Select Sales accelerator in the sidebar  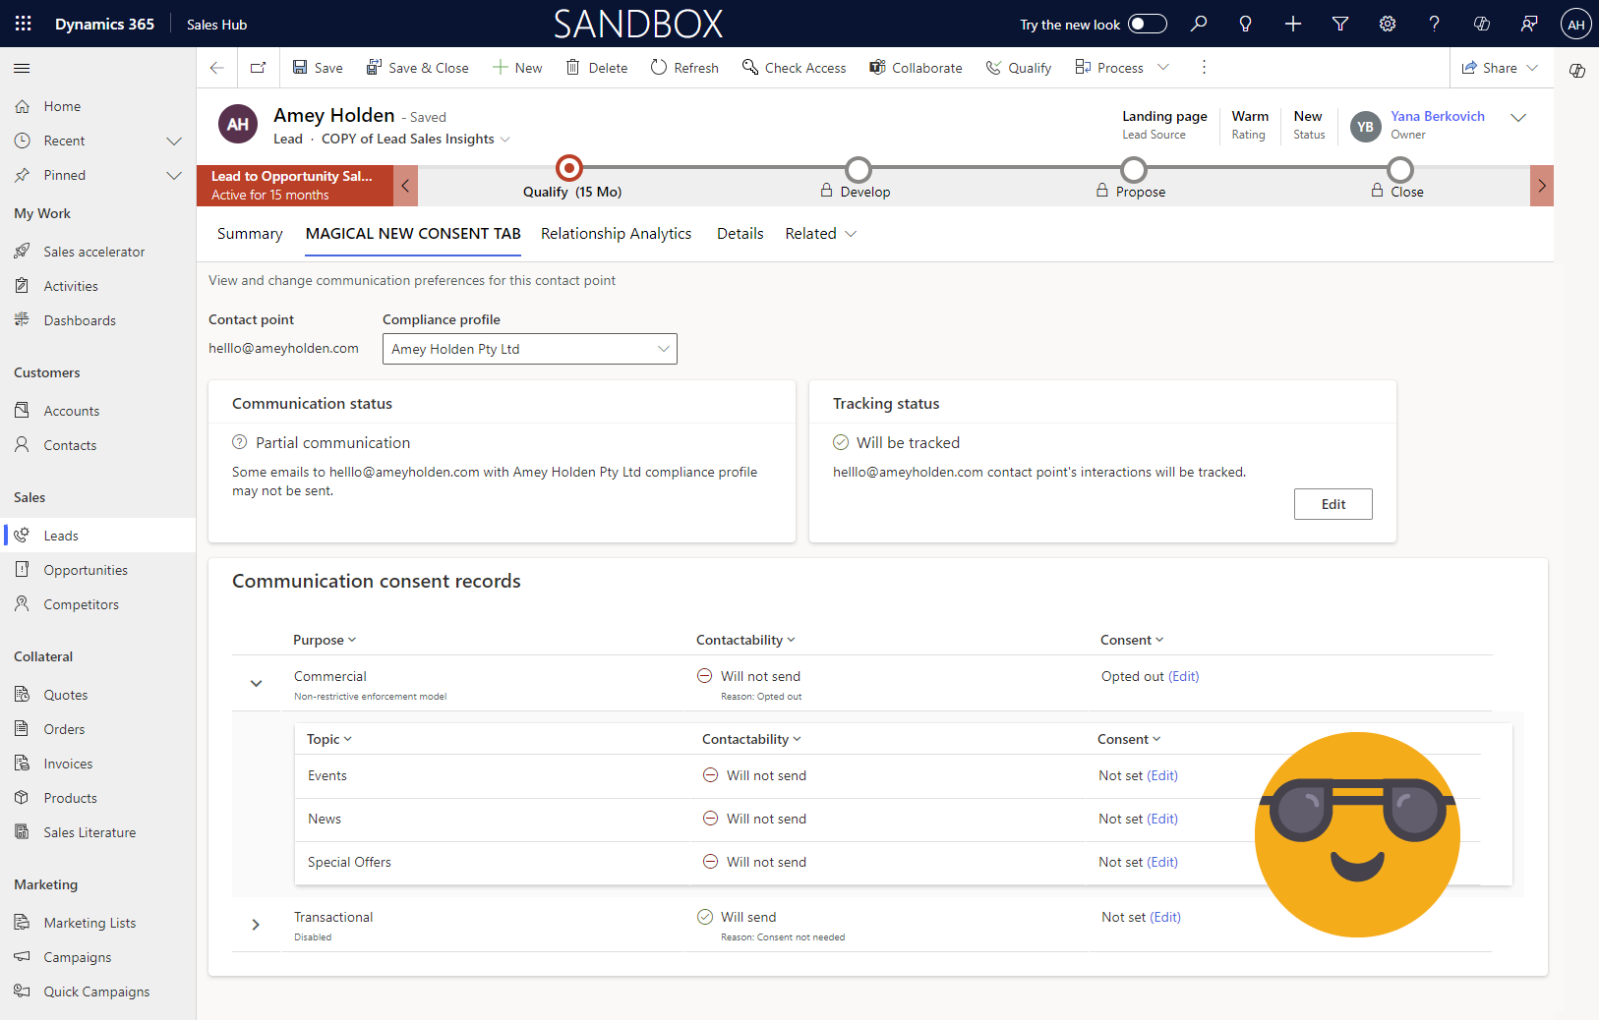(93, 251)
